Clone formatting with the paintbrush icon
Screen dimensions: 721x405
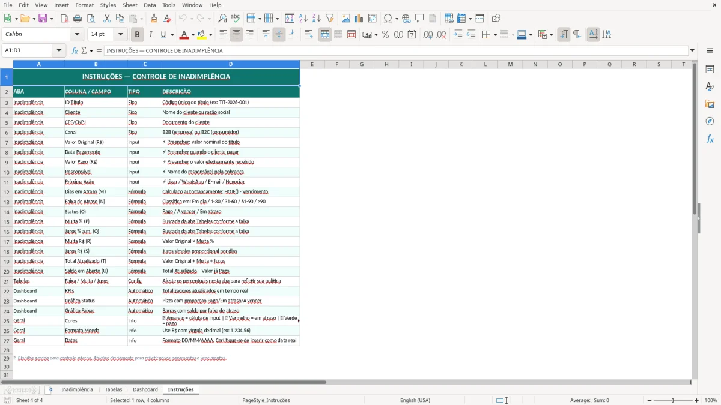(154, 19)
